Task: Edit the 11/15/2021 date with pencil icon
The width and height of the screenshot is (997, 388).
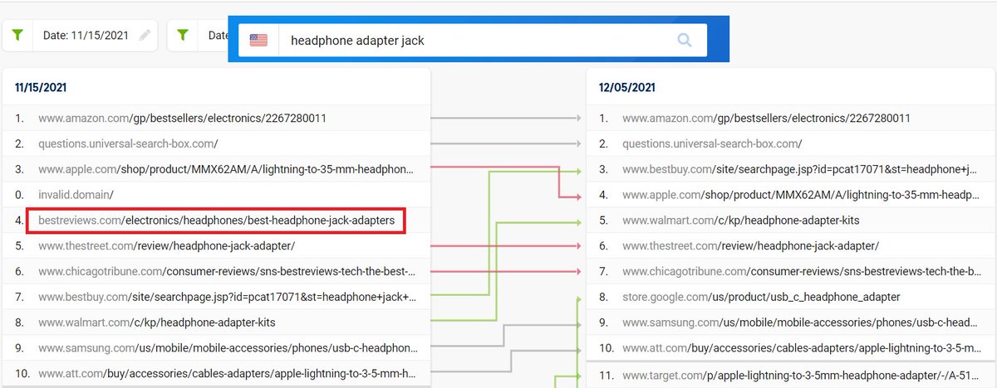Action: [x=145, y=36]
